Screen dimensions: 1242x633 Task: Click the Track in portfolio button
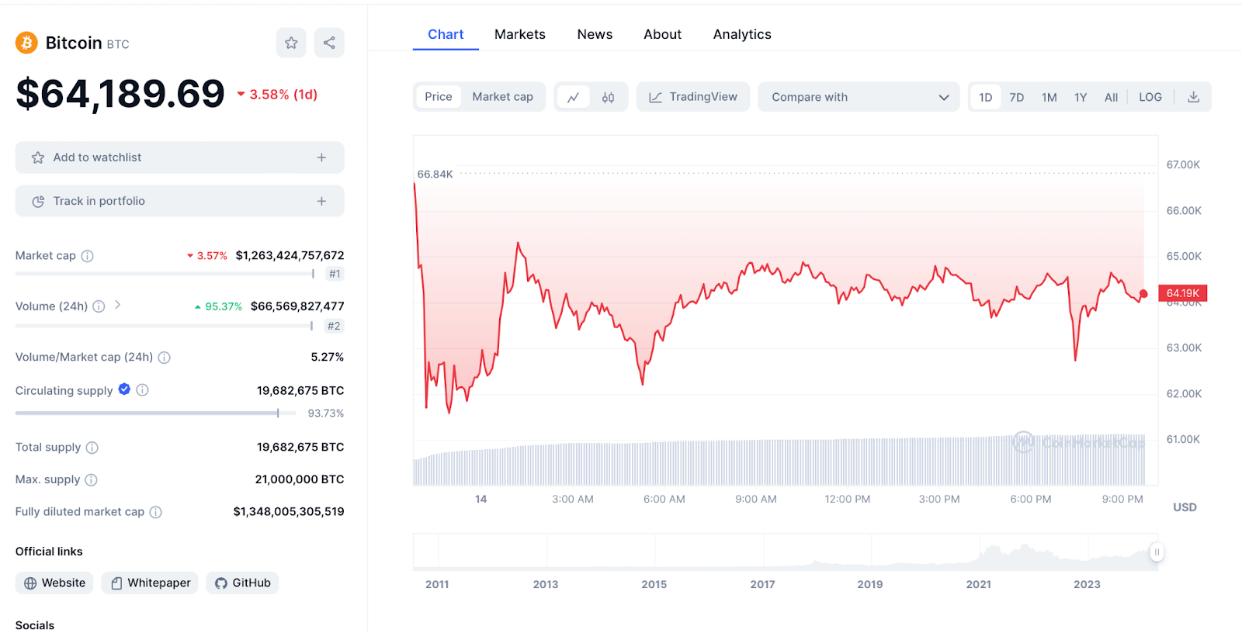pyautogui.click(x=180, y=201)
